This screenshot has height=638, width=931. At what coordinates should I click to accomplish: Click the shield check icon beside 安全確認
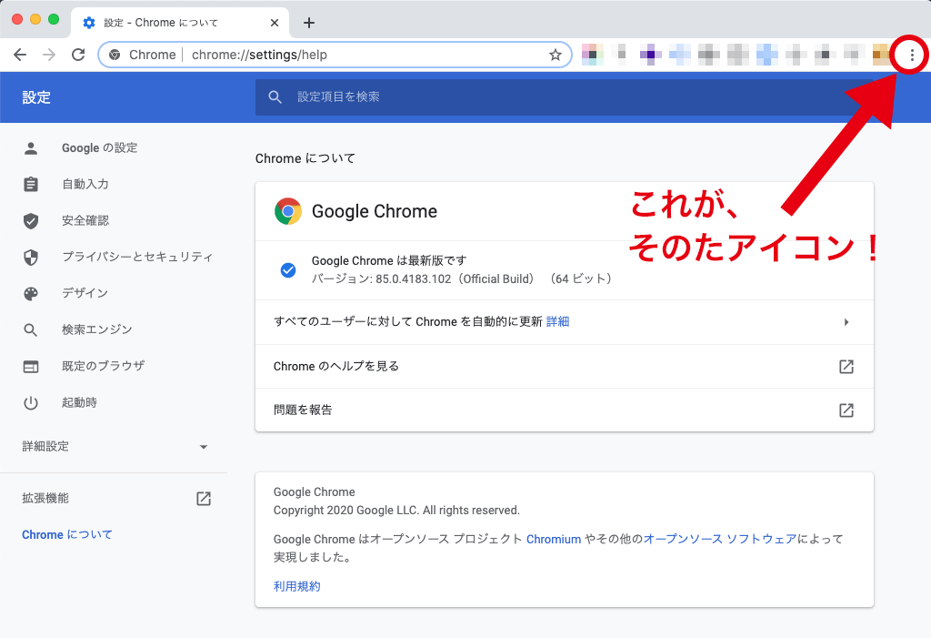click(31, 221)
